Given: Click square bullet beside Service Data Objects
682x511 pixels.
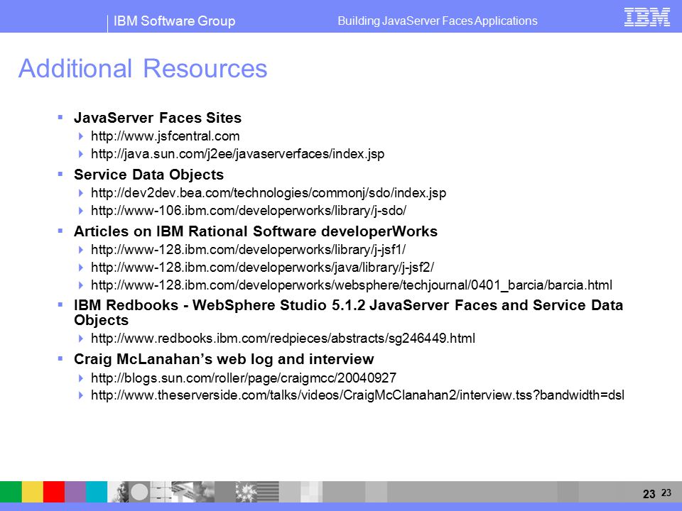Looking at the screenshot, I should pos(60,175).
